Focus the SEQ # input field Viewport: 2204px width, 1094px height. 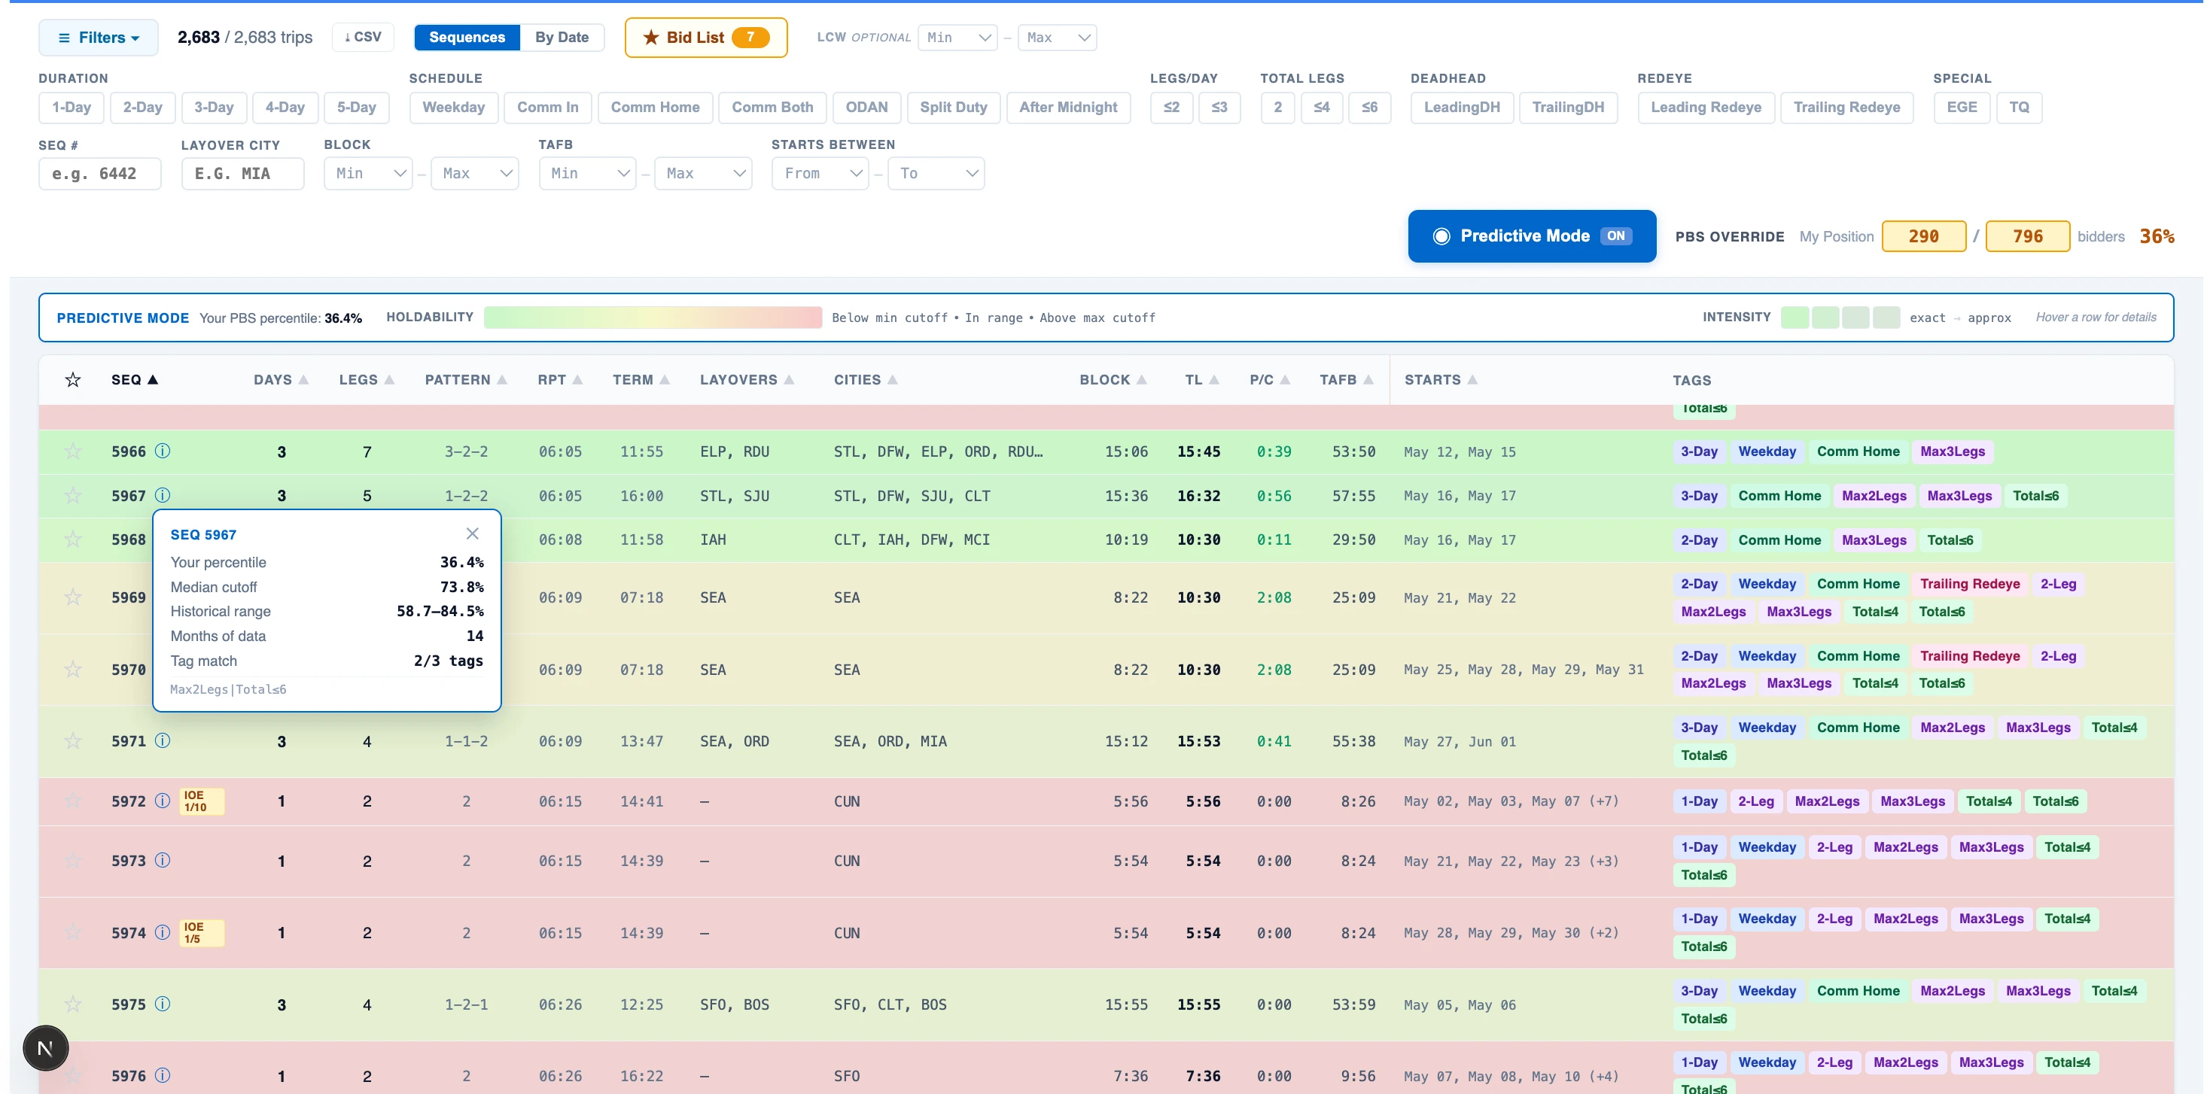click(x=100, y=174)
